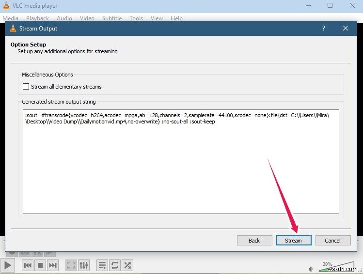Toggle shuffle random icon
Screen dimensions: 363x274
[x=127, y=265]
